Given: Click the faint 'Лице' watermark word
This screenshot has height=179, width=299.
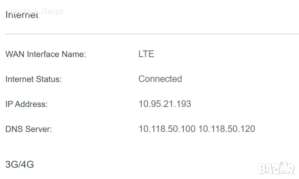Looking at the screenshot, I should click(x=52, y=11).
